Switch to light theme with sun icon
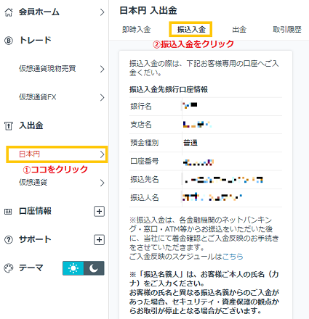Image resolution: width=309 pixels, height=319 pixels. tap(73, 268)
